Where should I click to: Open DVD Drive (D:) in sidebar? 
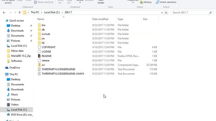point(22,115)
